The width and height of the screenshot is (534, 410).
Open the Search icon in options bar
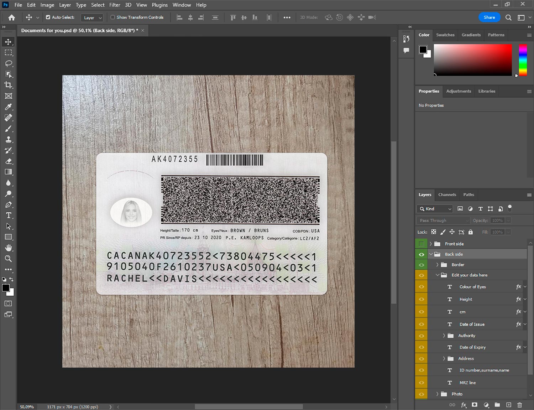508,17
